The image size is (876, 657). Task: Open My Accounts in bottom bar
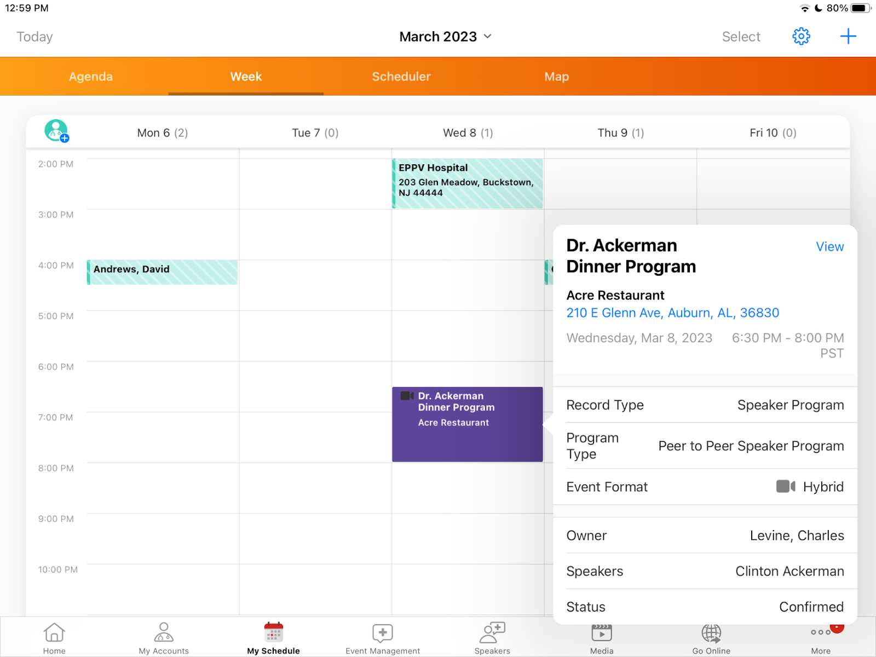pos(164,638)
